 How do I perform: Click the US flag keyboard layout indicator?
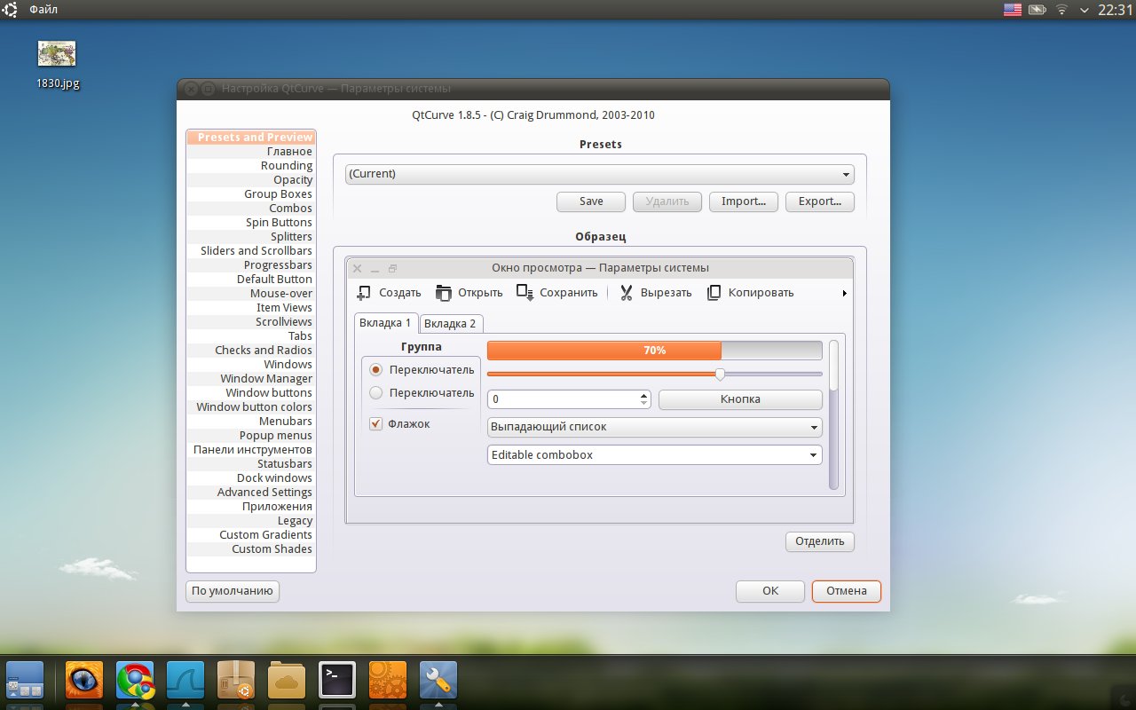1012,10
